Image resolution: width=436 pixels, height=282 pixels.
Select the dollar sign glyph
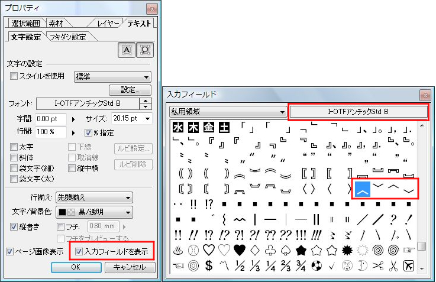(x=209, y=265)
